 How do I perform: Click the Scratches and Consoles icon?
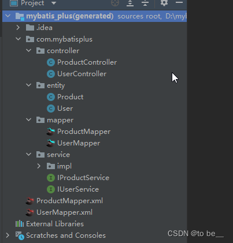pos(20,235)
